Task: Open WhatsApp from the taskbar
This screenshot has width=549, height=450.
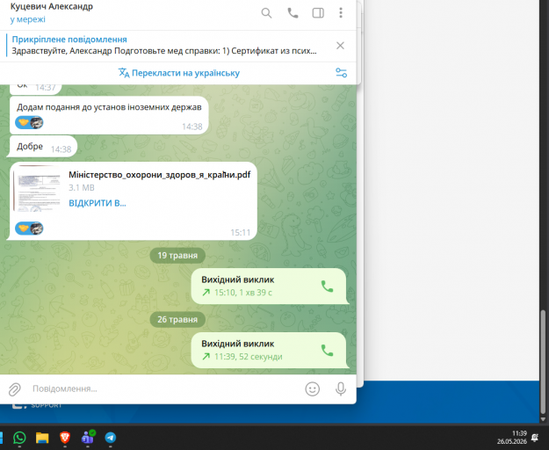Action: coord(19,438)
